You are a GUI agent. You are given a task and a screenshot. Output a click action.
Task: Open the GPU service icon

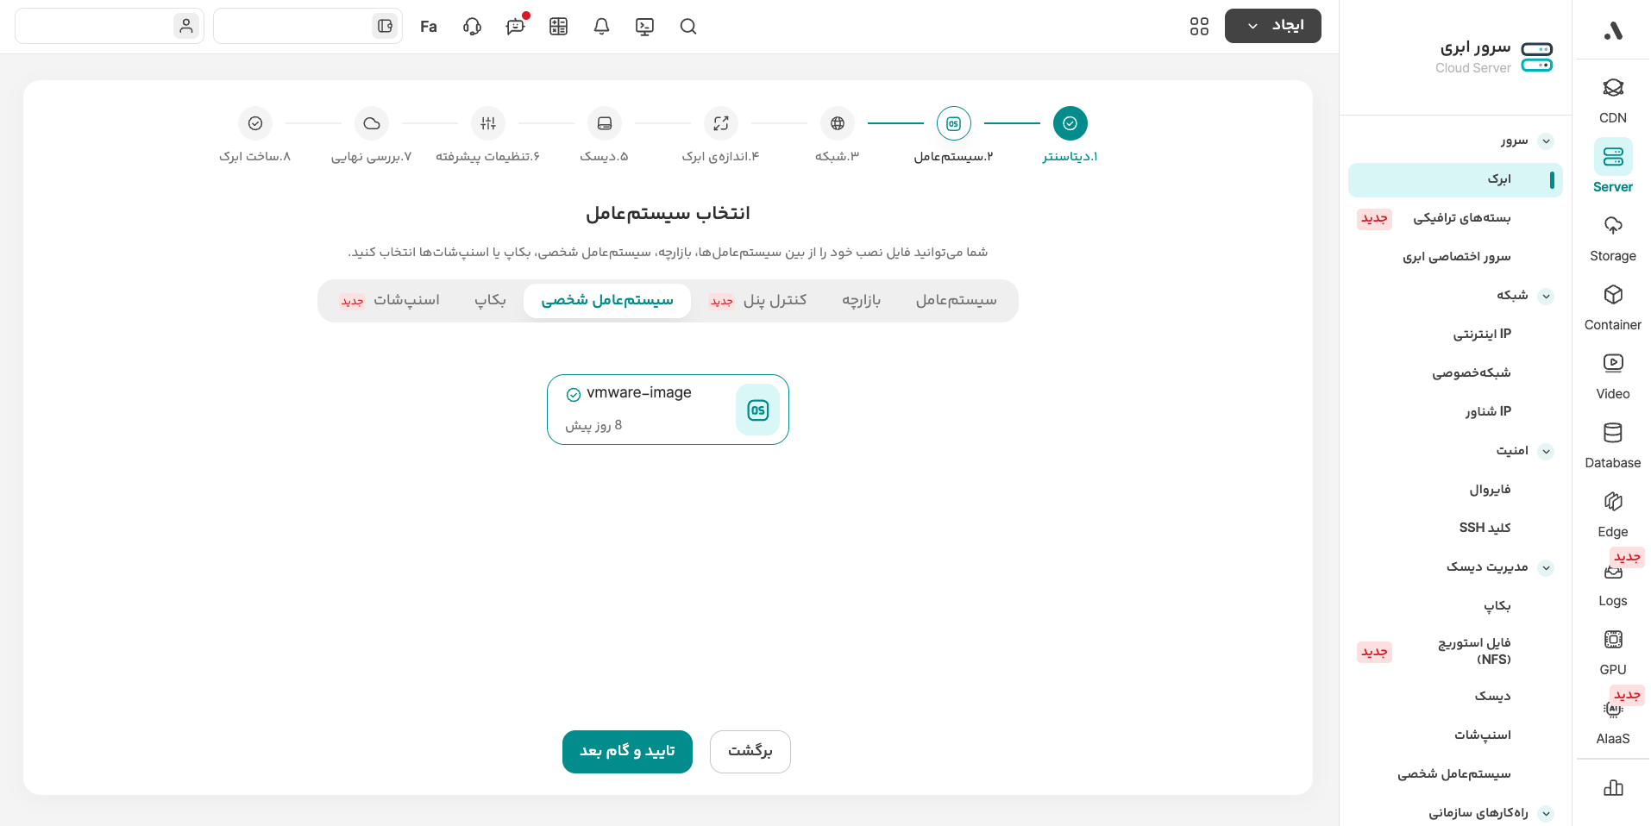[x=1612, y=651]
